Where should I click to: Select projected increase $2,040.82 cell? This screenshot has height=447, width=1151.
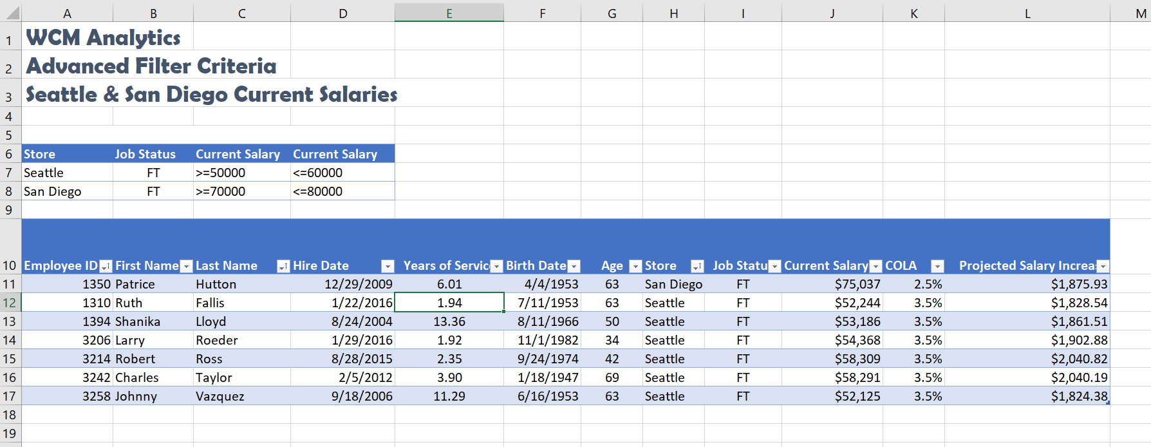[1027, 359]
